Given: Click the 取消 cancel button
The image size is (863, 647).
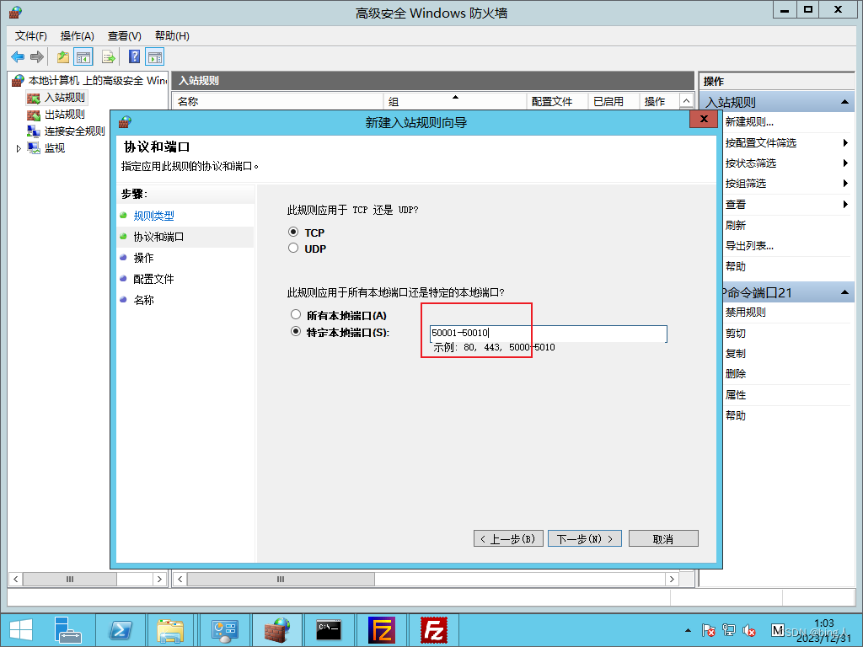Looking at the screenshot, I should (x=663, y=538).
